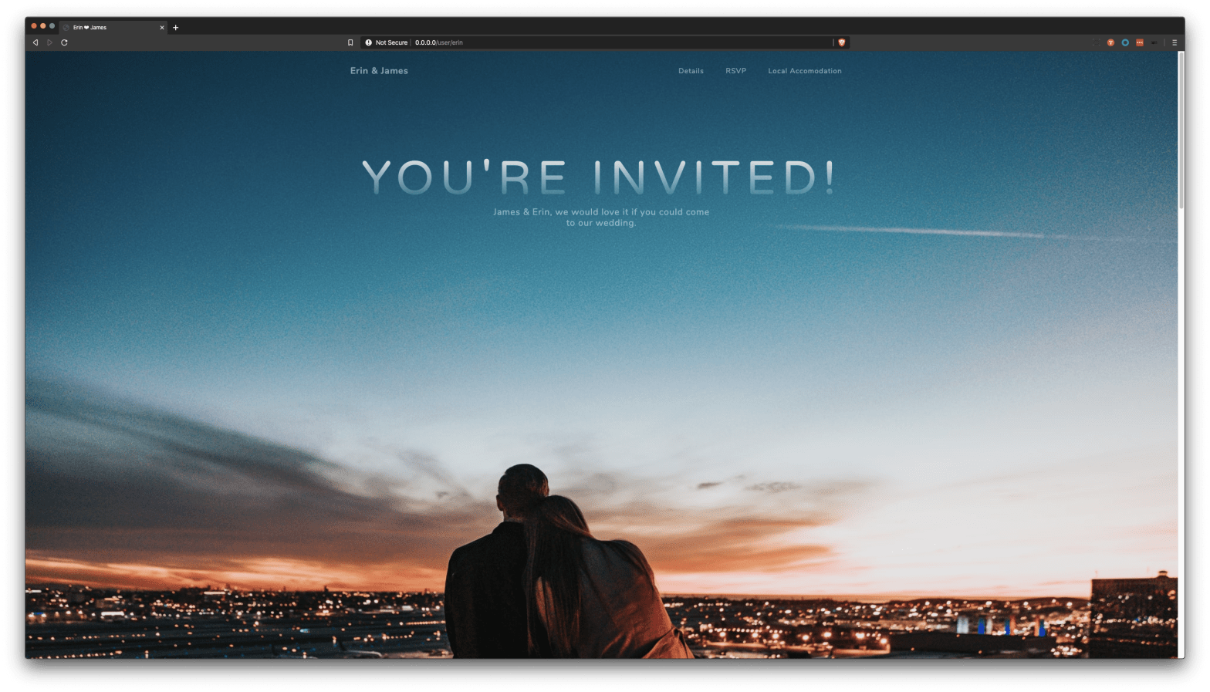
Task: Click the browser forward arrow
Action: 49,42
